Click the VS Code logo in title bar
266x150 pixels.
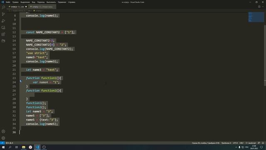[x=2, y=2]
